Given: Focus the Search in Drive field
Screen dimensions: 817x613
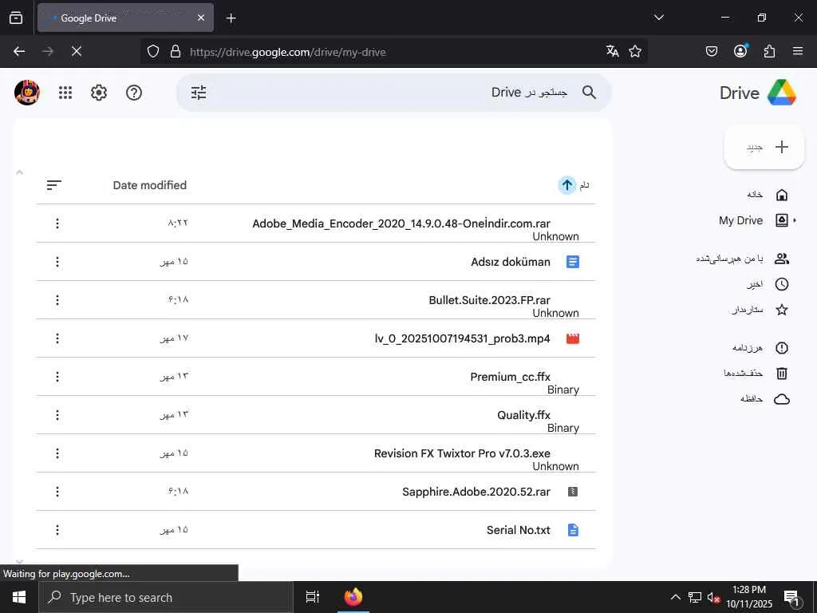Looking at the screenshot, I should [393, 93].
